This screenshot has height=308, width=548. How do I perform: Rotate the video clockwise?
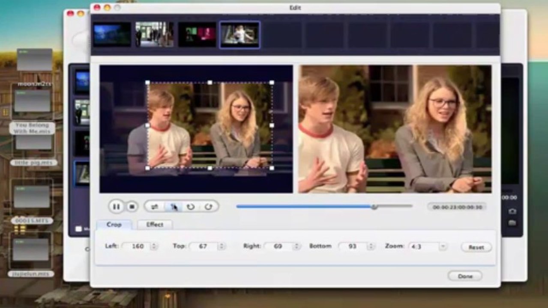tap(208, 207)
